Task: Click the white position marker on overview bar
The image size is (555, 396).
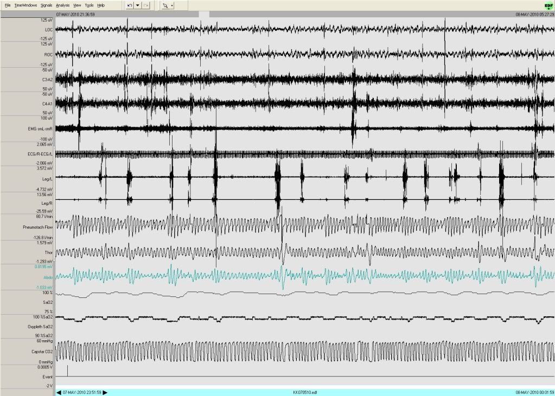Action: point(205,15)
